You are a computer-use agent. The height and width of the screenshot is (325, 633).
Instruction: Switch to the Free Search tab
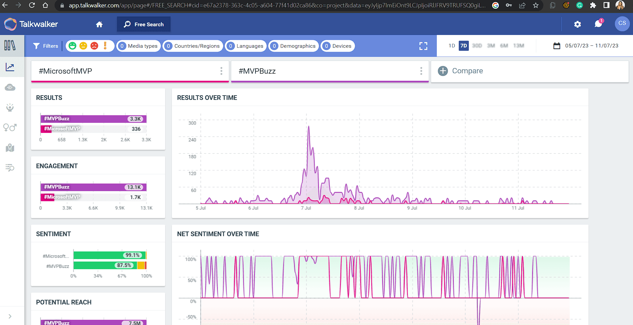point(144,24)
